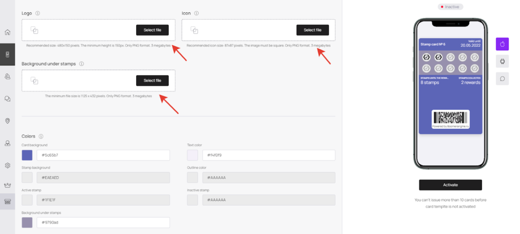Open Text color swatch
520x234 pixels.
pos(192,155)
